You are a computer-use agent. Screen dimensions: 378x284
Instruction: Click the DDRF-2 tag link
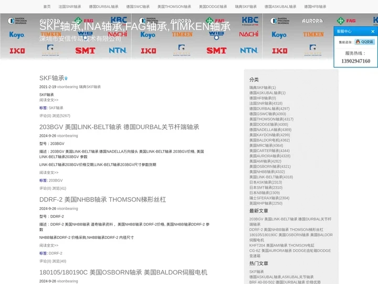(56, 253)
